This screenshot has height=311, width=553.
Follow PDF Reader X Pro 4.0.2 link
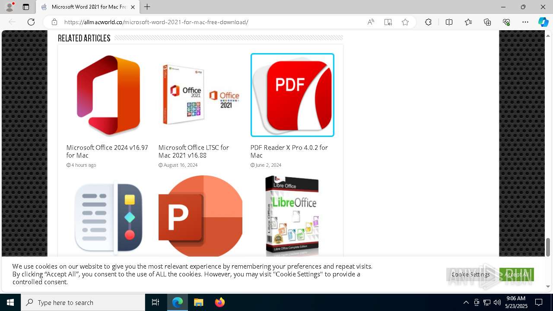tap(289, 151)
